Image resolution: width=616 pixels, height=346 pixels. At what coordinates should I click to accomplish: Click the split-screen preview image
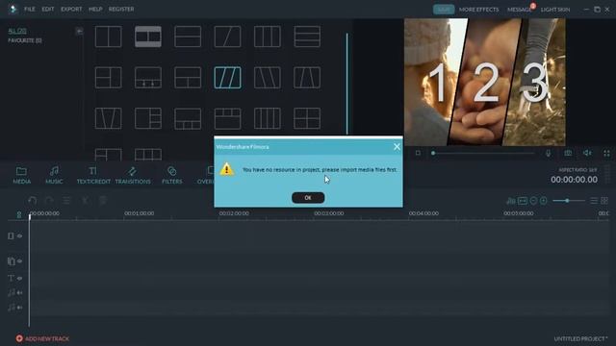[x=485, y=82]
